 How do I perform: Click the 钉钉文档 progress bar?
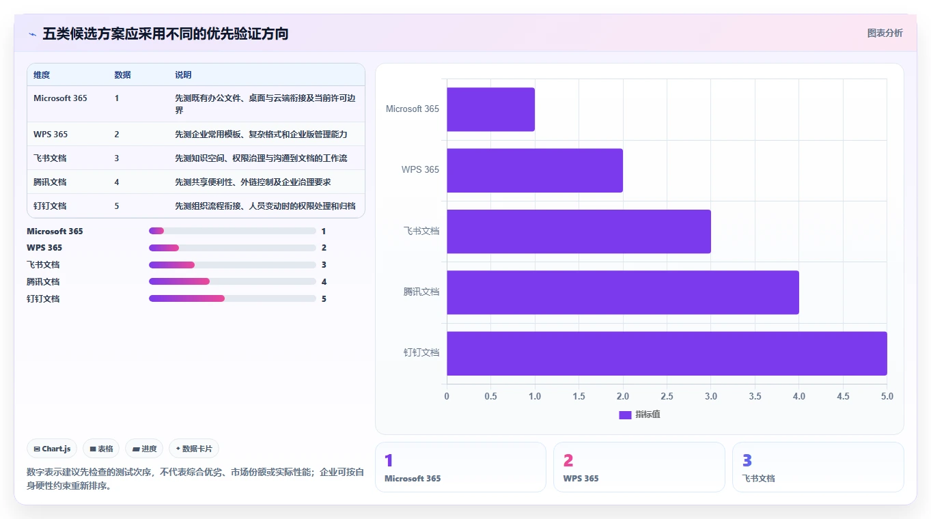click(x=232, y=298)
